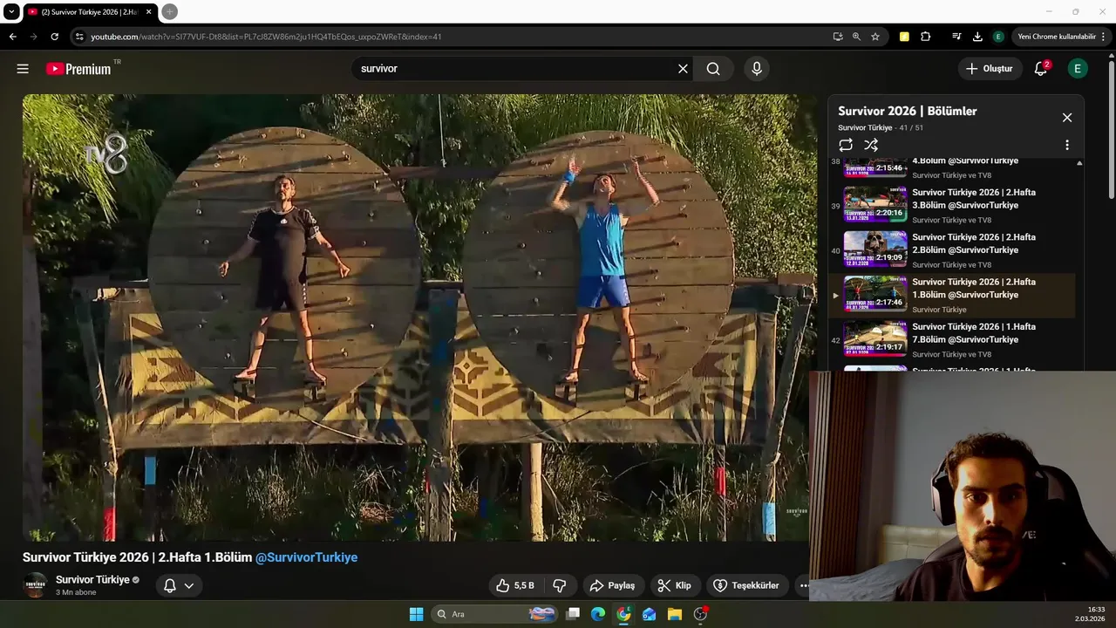Select the current 2.Hafta 1.Bölüm playlist entry
The image size is (1116, 628).
951,296
